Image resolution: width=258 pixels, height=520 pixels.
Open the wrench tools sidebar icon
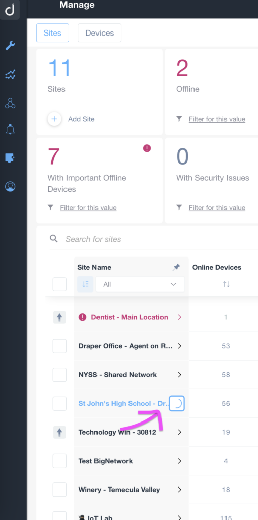coord(10,45)
